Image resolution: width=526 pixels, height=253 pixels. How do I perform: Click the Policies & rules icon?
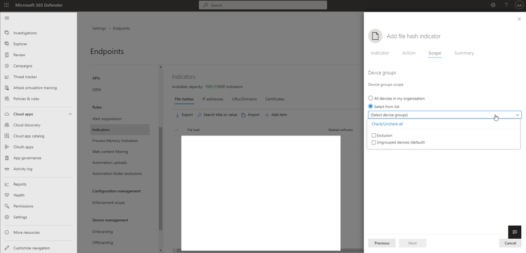coord(7,99)
